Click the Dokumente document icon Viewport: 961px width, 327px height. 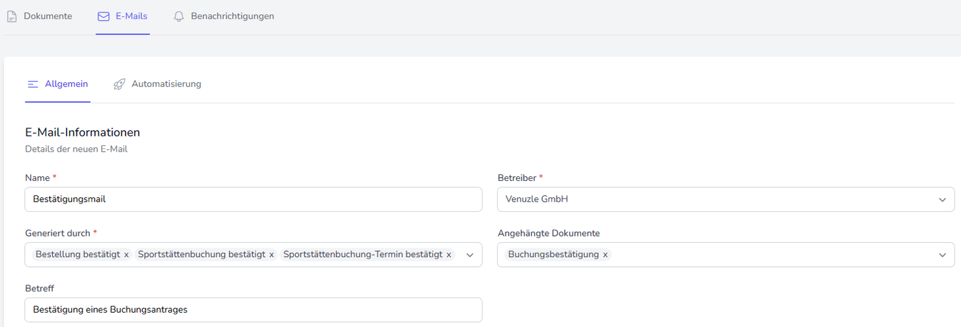point(12,16)
